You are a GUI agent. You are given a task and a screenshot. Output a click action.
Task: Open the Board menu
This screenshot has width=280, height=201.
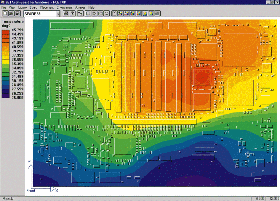click(x=34, y=7)
